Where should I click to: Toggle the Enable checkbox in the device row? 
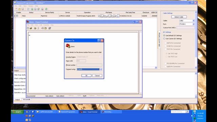(17, 16)
